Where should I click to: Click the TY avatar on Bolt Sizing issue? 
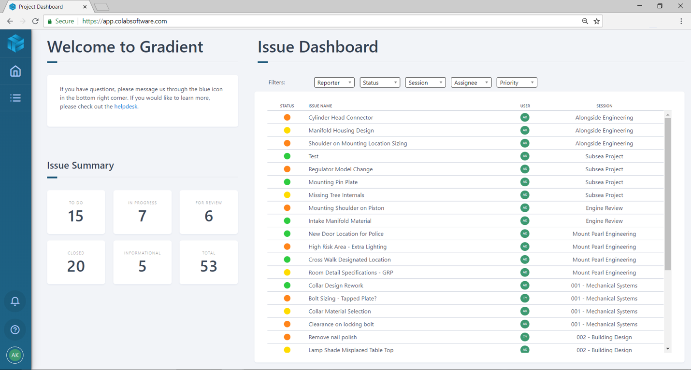(525, 298)
